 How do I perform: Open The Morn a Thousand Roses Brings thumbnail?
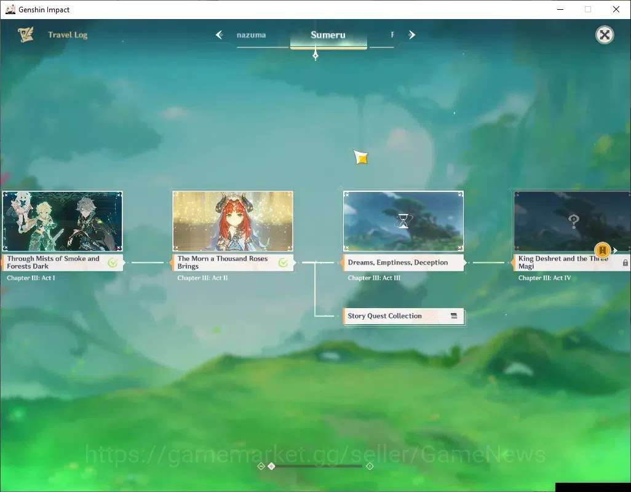[x=232, y=221]
